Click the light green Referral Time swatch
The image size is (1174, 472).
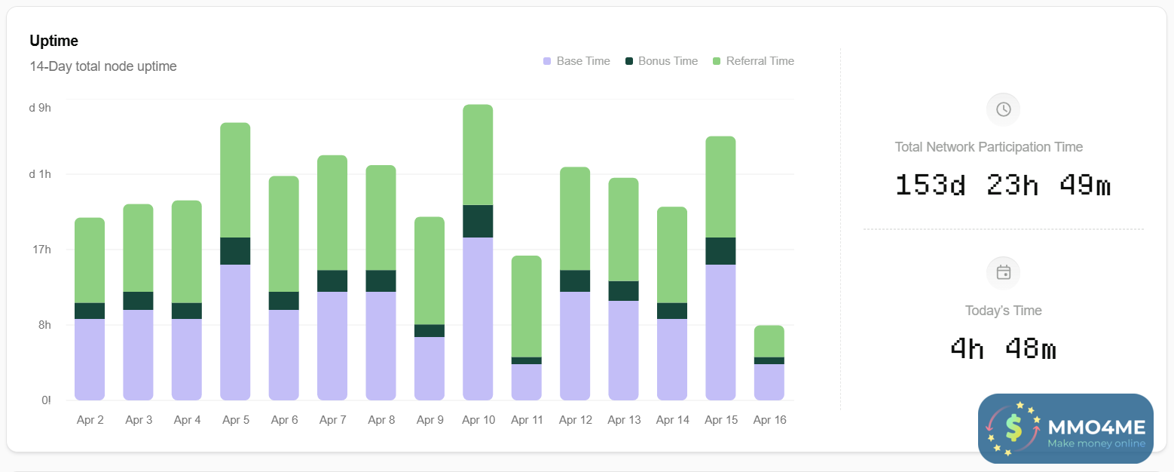pyautogui.click(x=717, y=61)
